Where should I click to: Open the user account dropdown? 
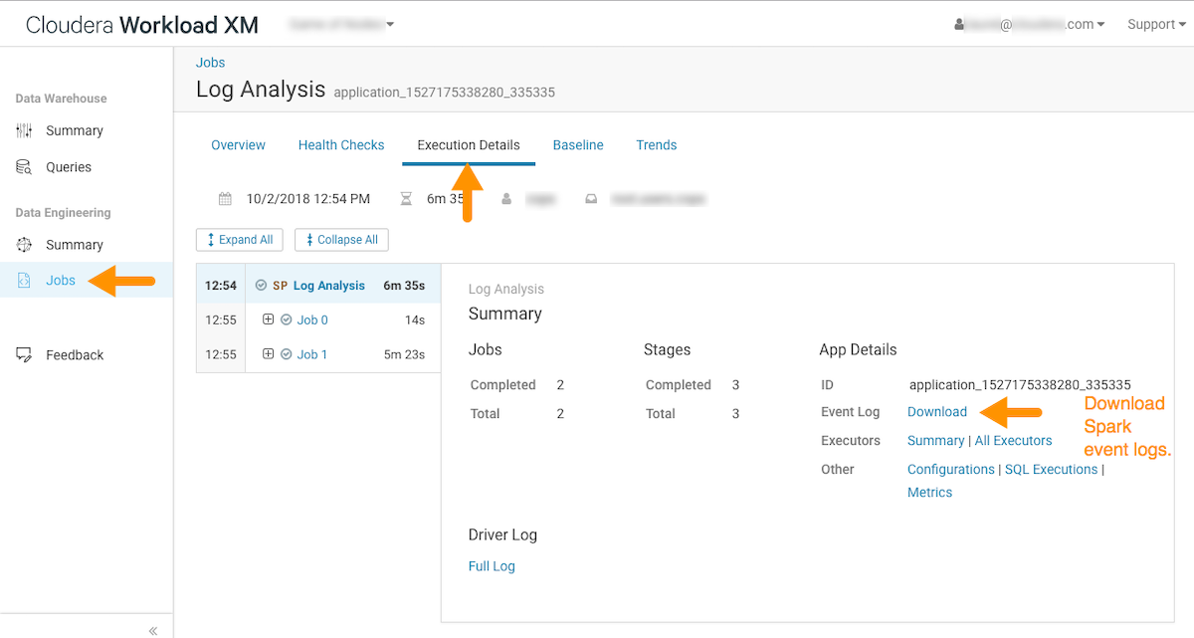(x=1030, y=25)
